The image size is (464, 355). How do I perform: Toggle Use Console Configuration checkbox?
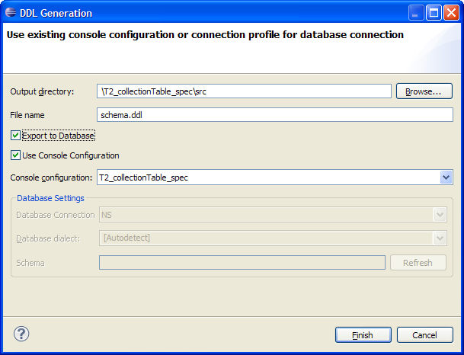15,155
